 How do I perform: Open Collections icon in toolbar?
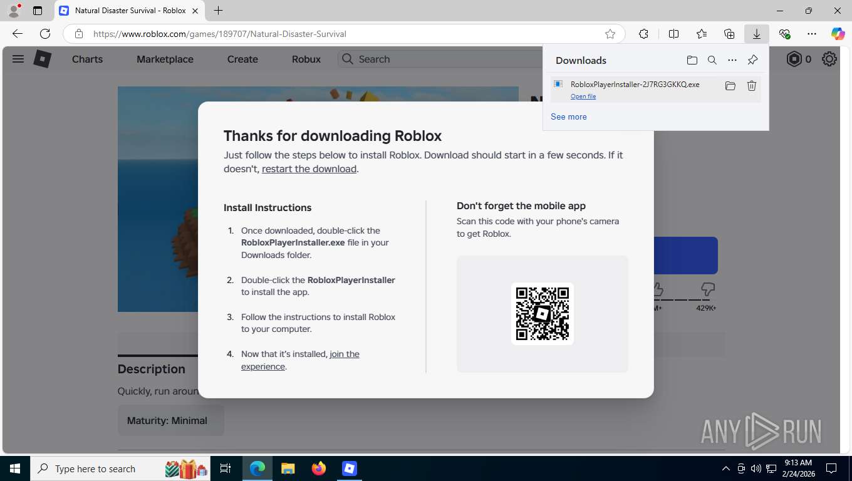(x=729, y=34)
